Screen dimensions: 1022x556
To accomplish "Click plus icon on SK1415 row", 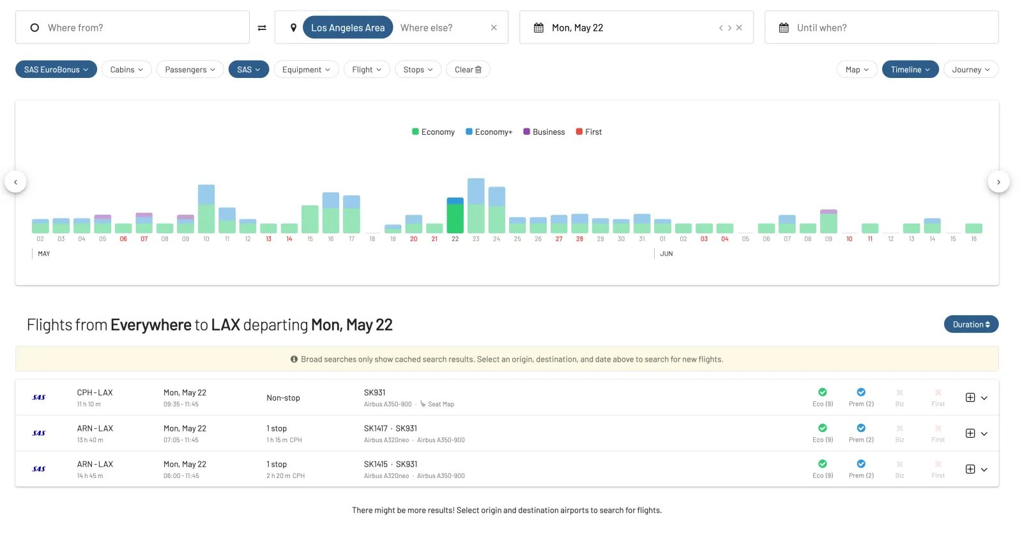I will click(x=970, y=469).
